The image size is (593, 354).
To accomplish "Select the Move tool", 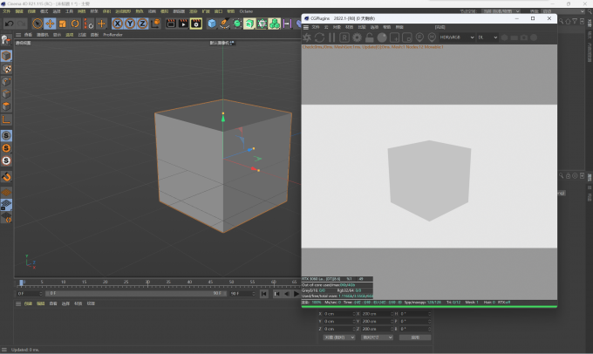I will pos(50,24).
